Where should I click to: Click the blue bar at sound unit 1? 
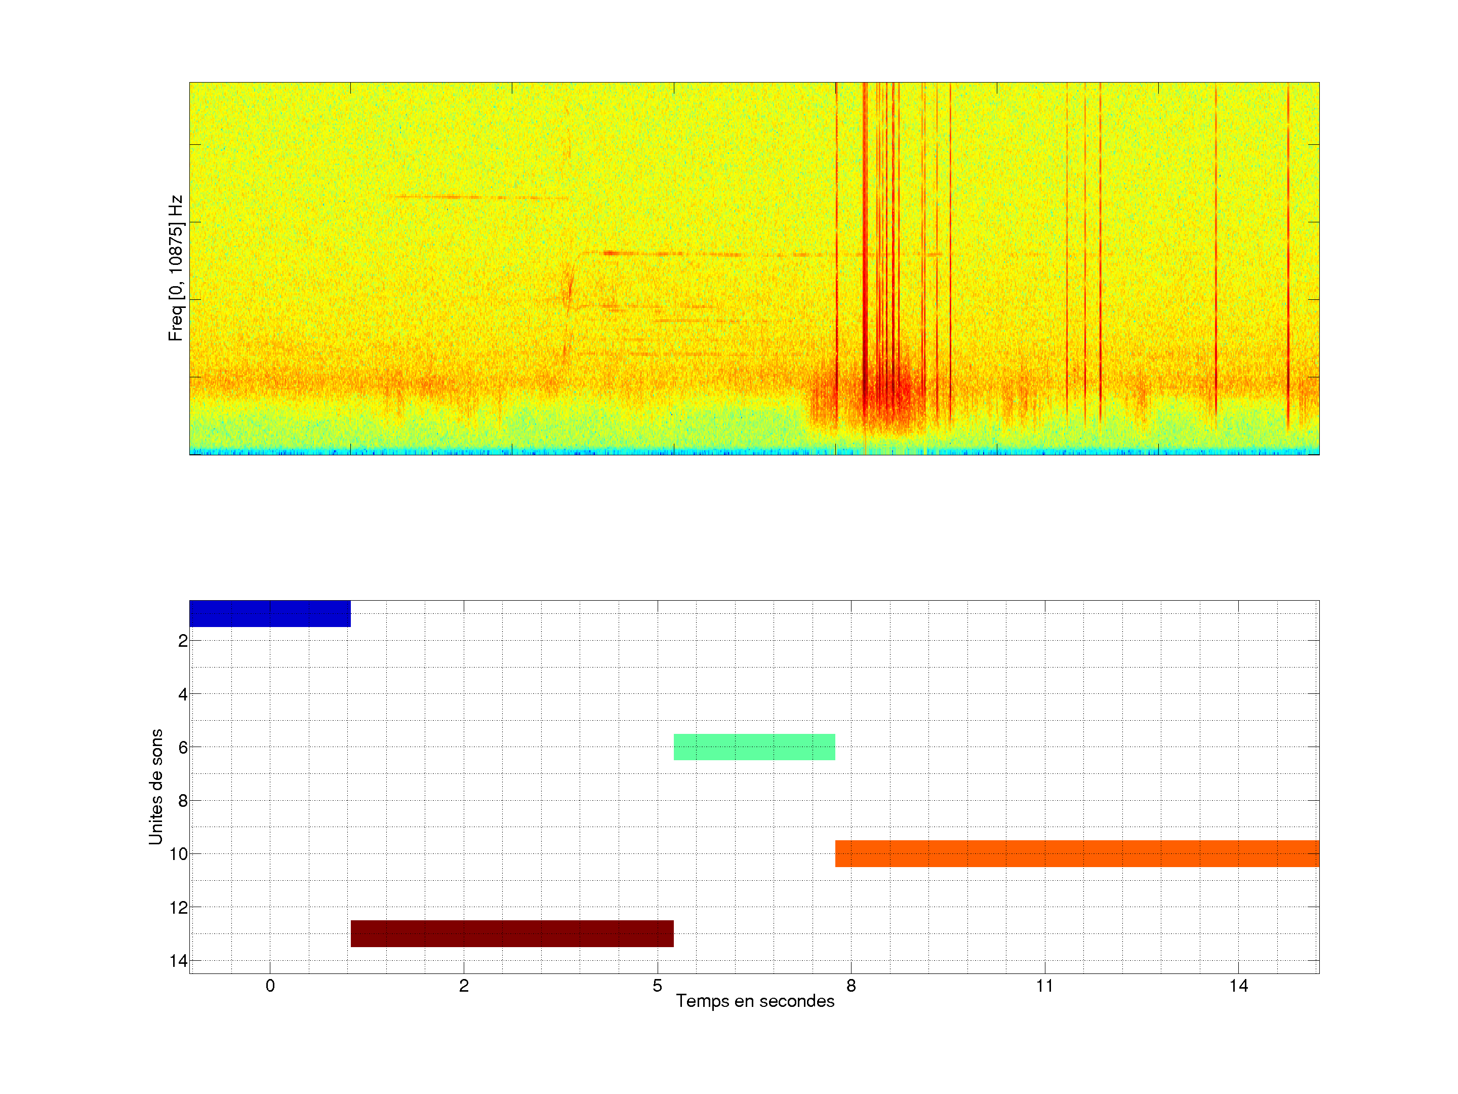click(270, 613)
